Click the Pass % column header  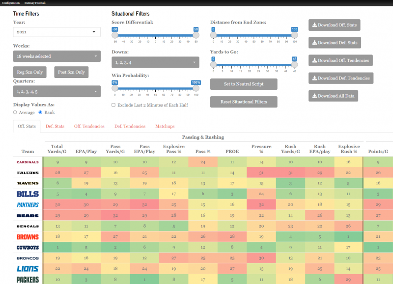(203, 152)
